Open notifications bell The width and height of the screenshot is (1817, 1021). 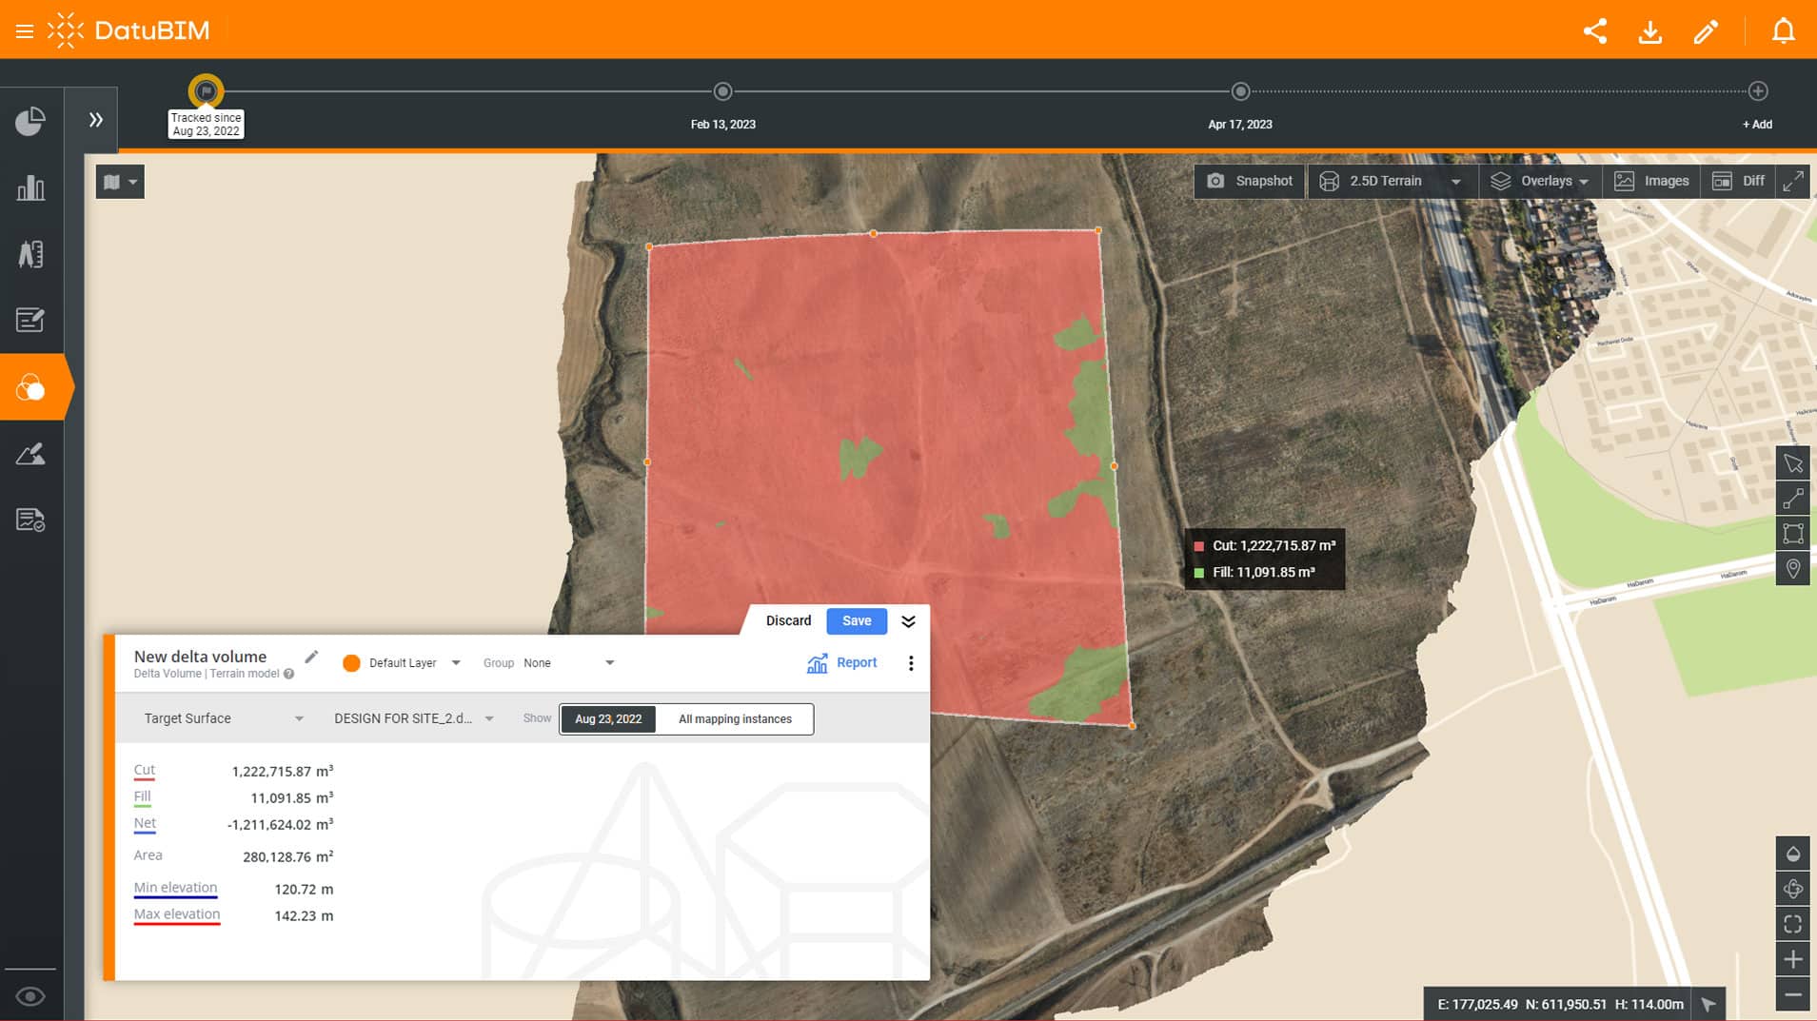click(x=1784, y=31)
